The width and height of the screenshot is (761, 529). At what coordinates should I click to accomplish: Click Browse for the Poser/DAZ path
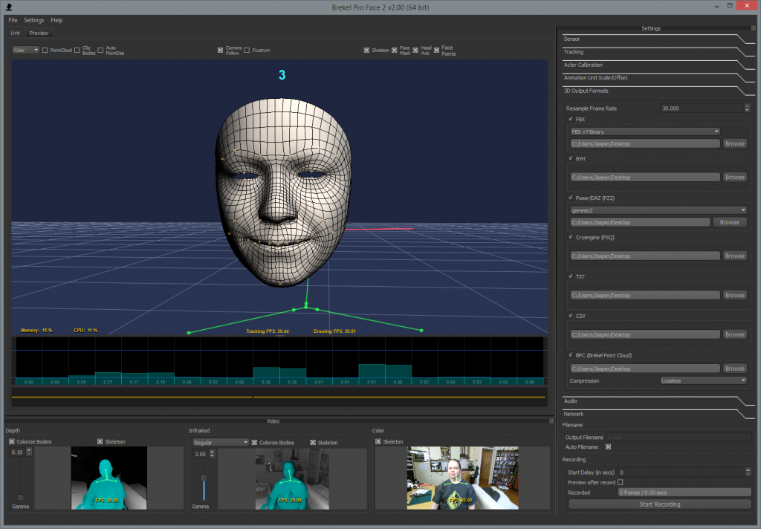(730, 222)
